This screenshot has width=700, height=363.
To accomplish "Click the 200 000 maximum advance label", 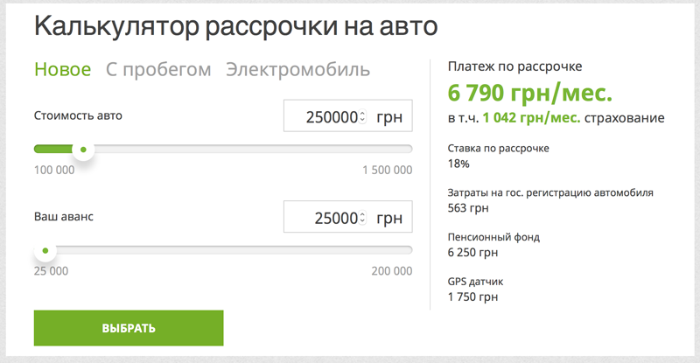I will click(x=391, y=271).
